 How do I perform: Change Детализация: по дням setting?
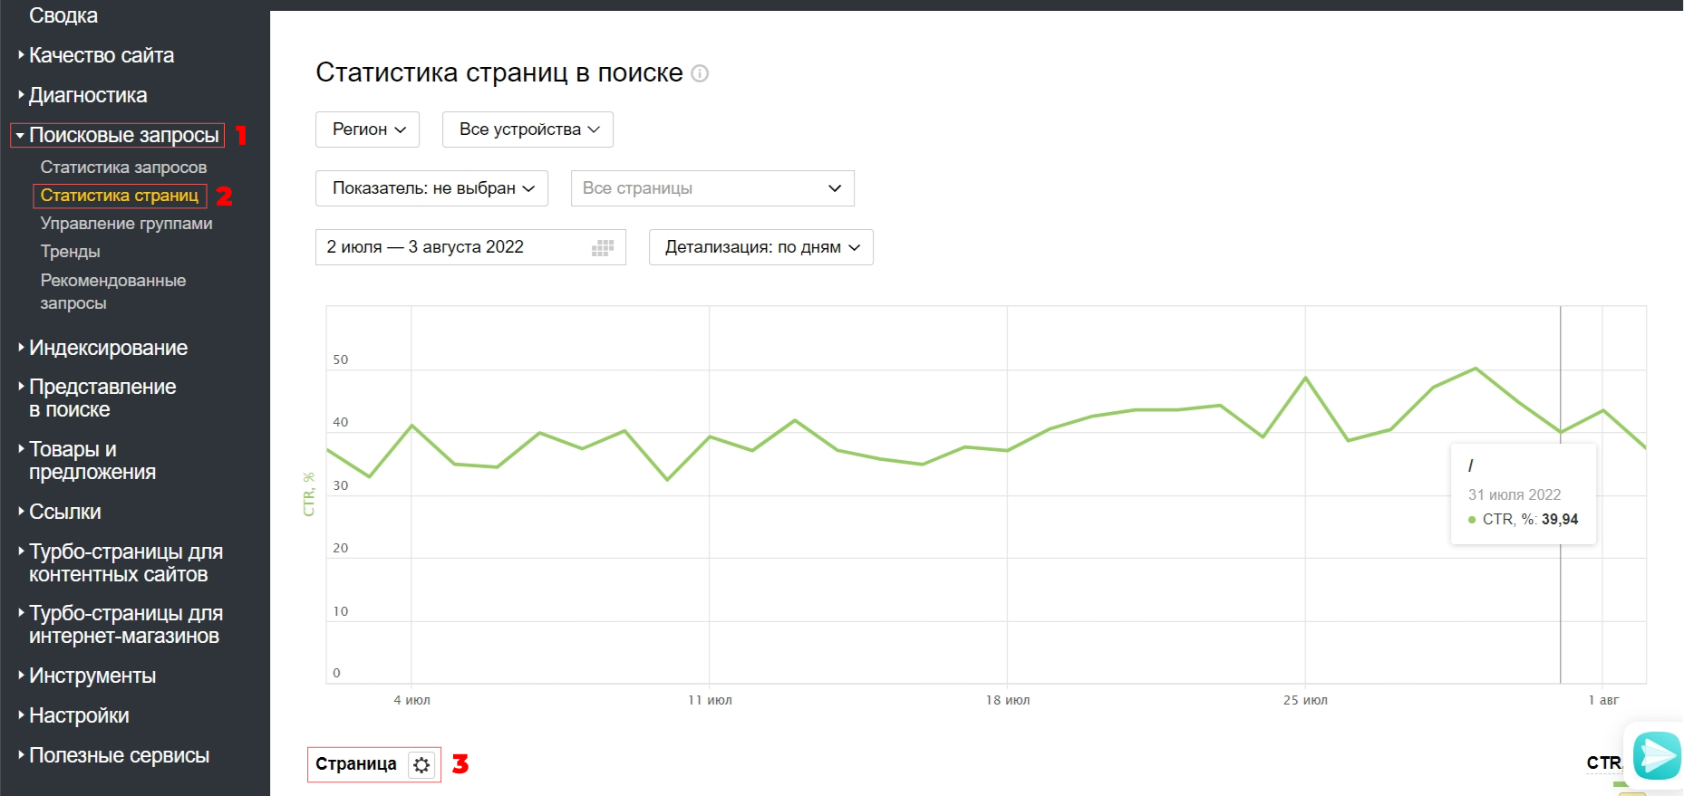pyautogui.click(x=760, y=247)
